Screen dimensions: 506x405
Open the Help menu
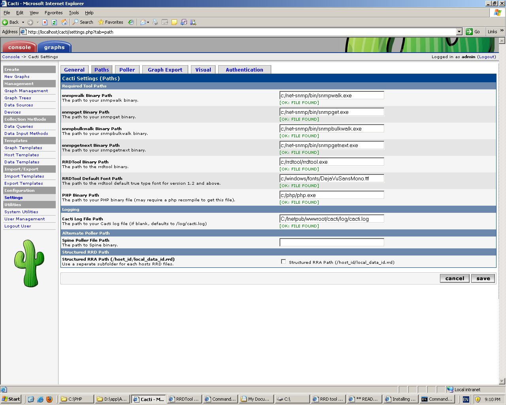[x=89, y=13]
